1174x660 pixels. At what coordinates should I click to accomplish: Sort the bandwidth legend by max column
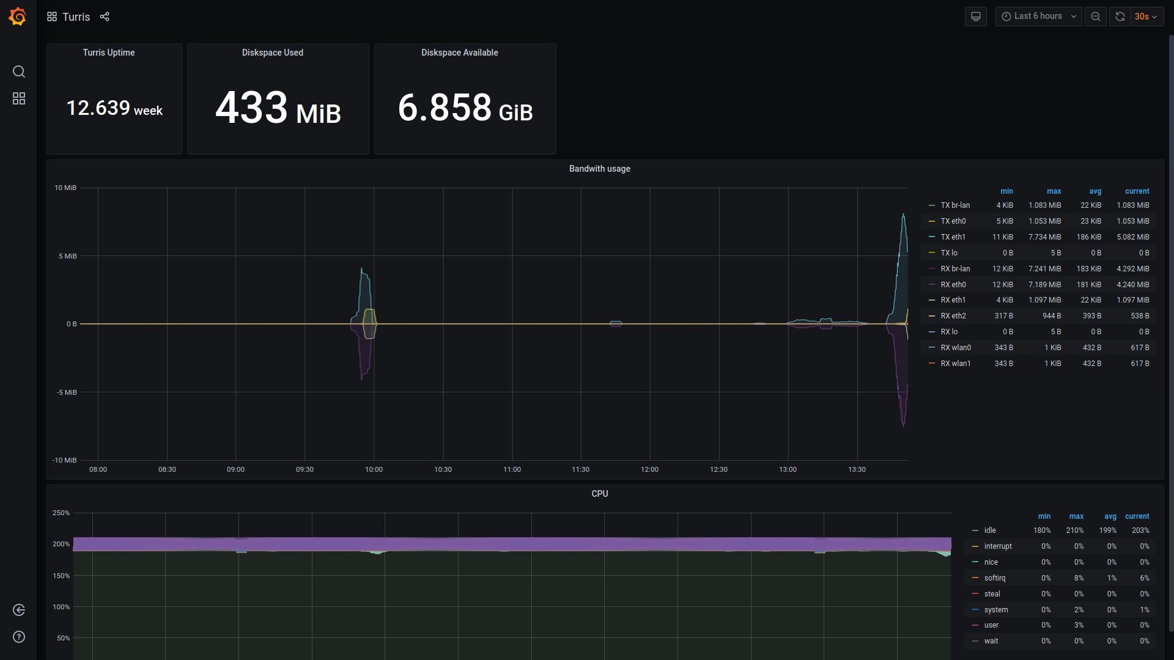[x=1054, y=191]
